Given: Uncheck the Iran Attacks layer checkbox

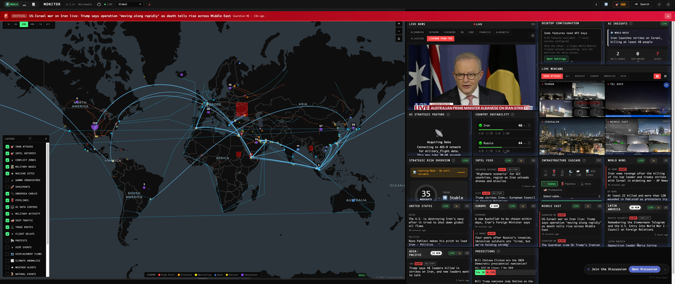Looking at the screenshot, I should (x=7, y=146).
